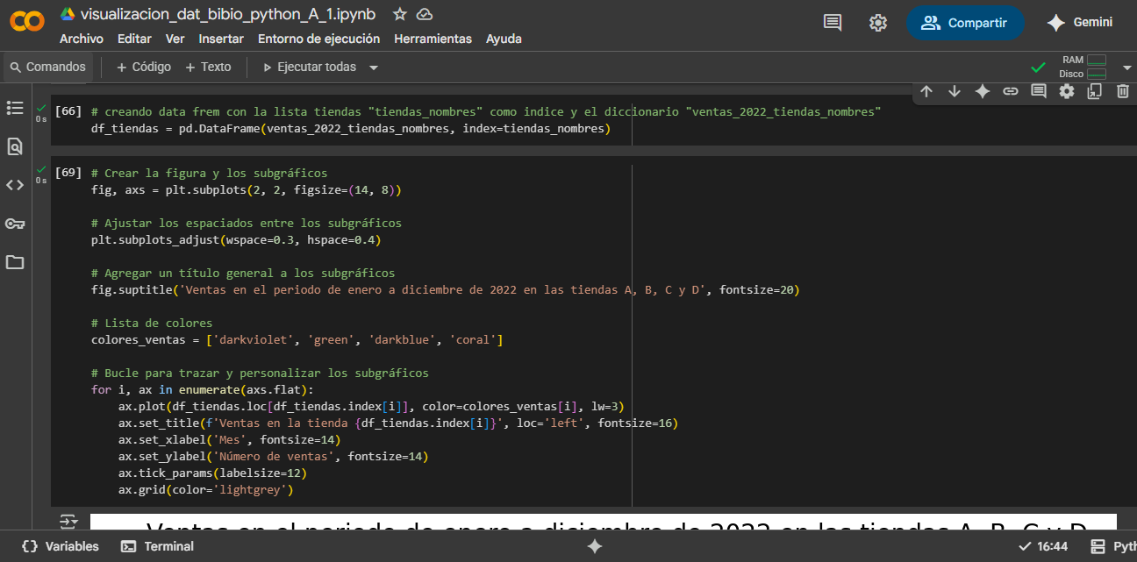The height and width of the screenshot is (562, 1137).
Task: Add a new Código cell
Action: tap(144, 68)
